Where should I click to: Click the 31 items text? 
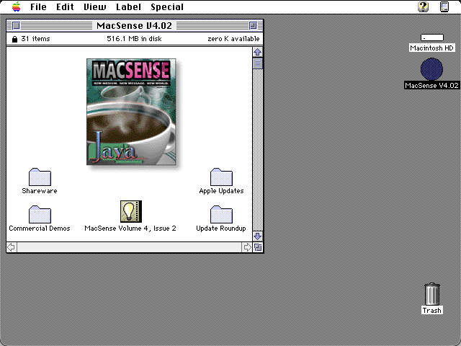(35, 39)
